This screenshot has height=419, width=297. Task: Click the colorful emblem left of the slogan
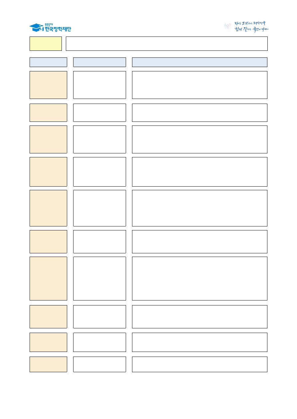(x=228, y=27)
